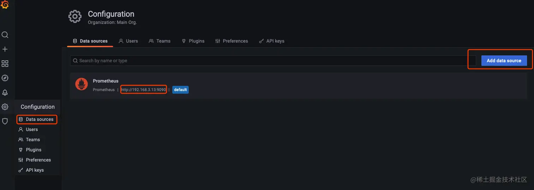Open the Create plus icon in sidebar
The width and height of the screenshot is (534, 190).
click(5, 49)
